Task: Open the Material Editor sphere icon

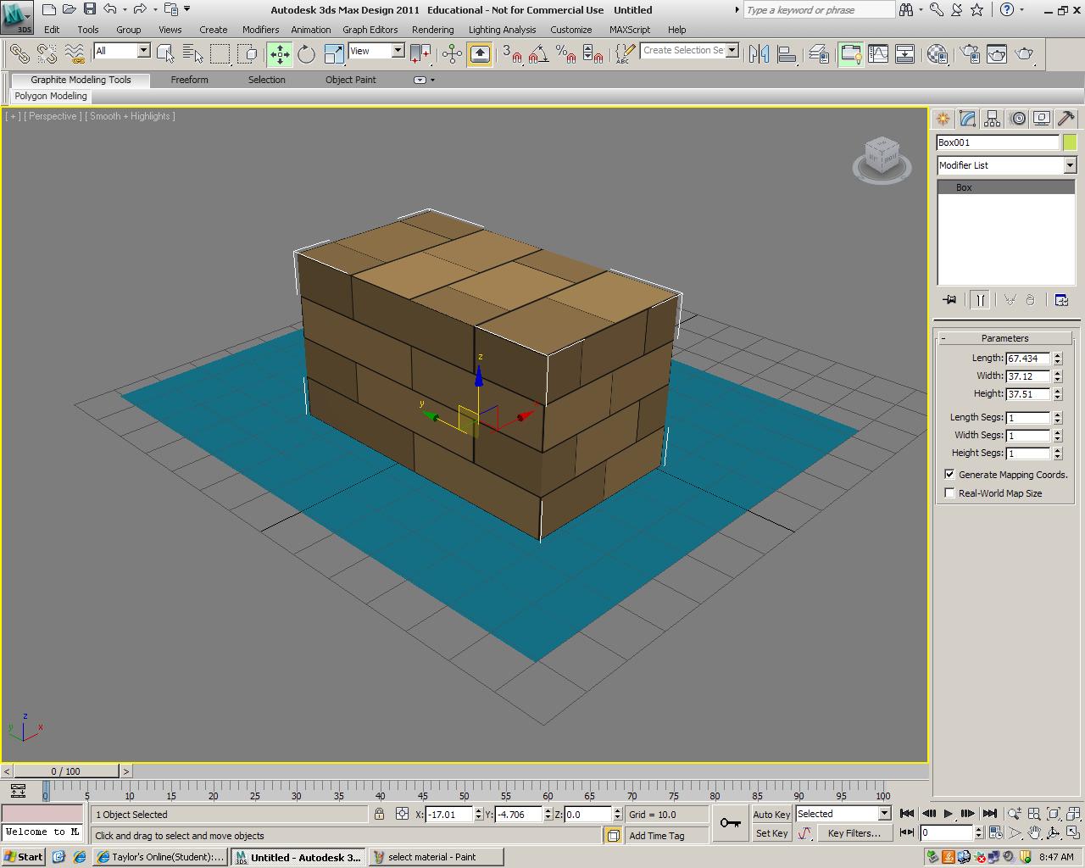Action: (x=937, y=54)
